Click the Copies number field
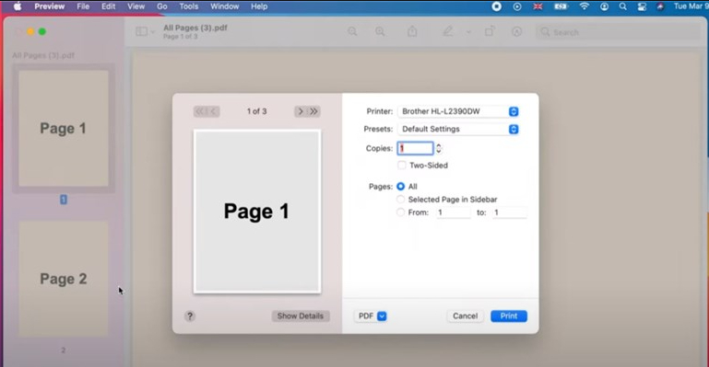The height and width of the screenshot is (367, 709). [415, 148]
